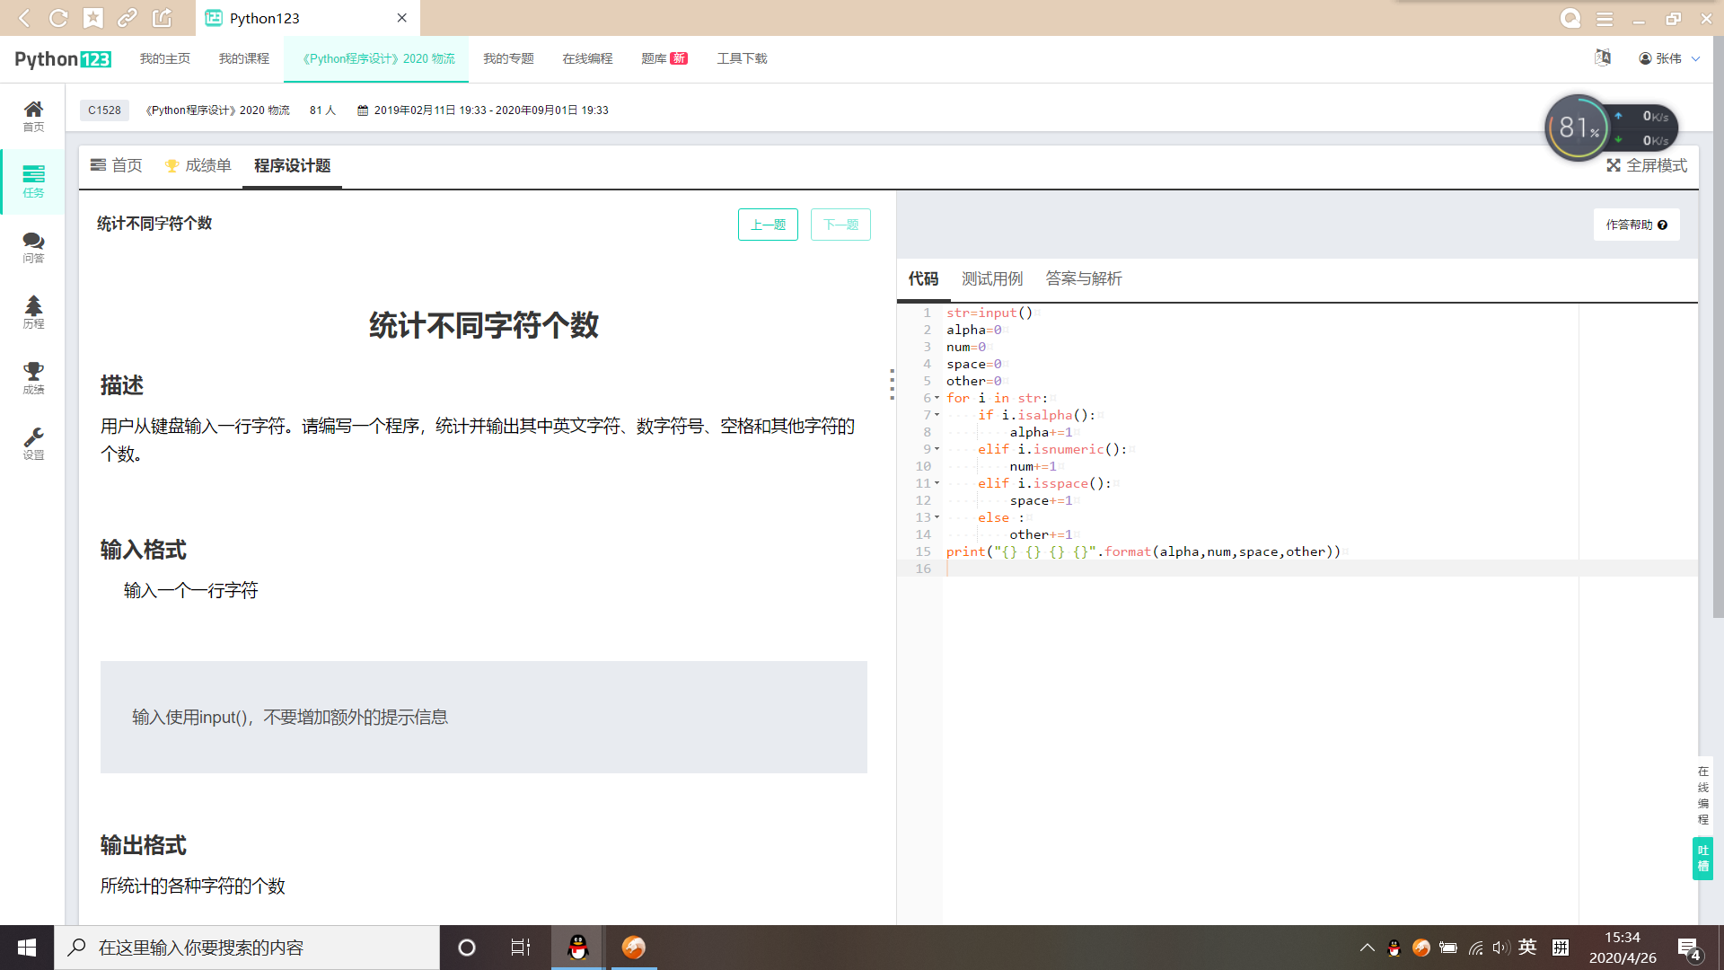Click the Windows taskbar search box
The width and height of the screenshot is (1724, 970).
tap(247, 948)
